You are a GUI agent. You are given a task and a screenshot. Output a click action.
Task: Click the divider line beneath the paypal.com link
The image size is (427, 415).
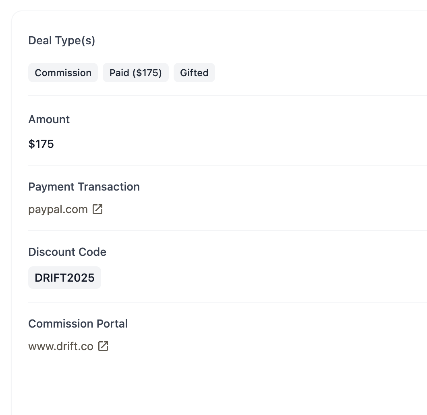click(x=228, y=230)
